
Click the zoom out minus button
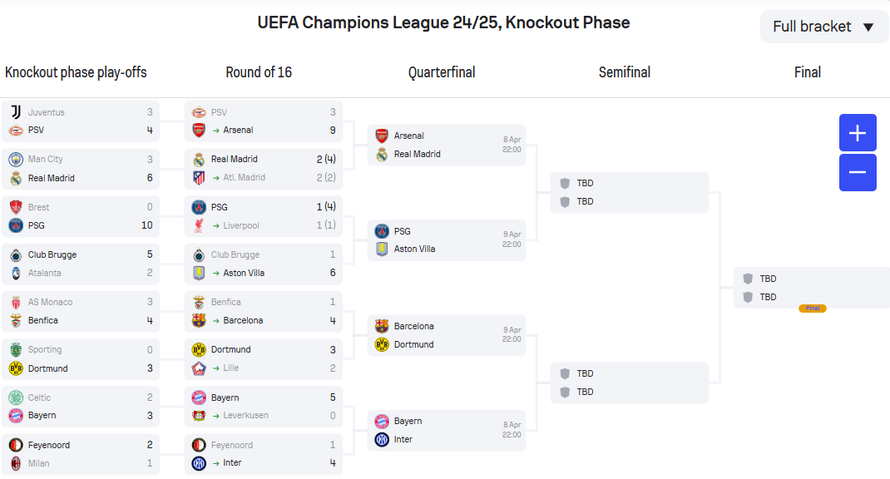tap(858, 172)
